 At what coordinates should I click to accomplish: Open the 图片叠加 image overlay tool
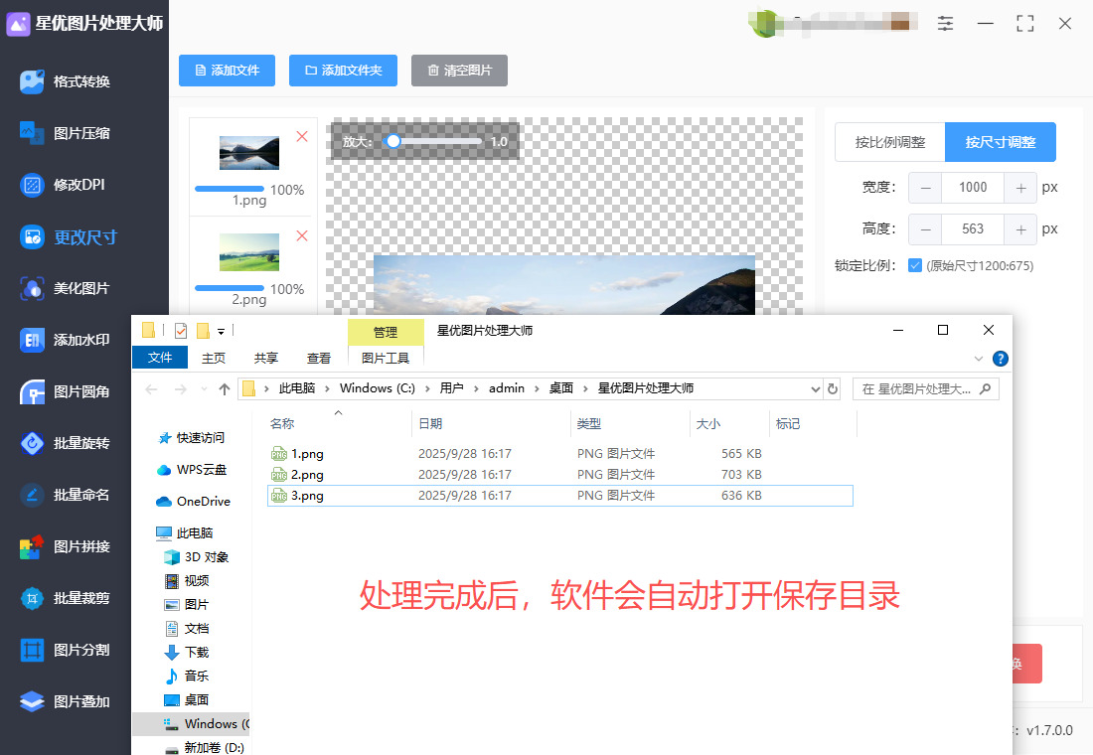tap(65, 701)
